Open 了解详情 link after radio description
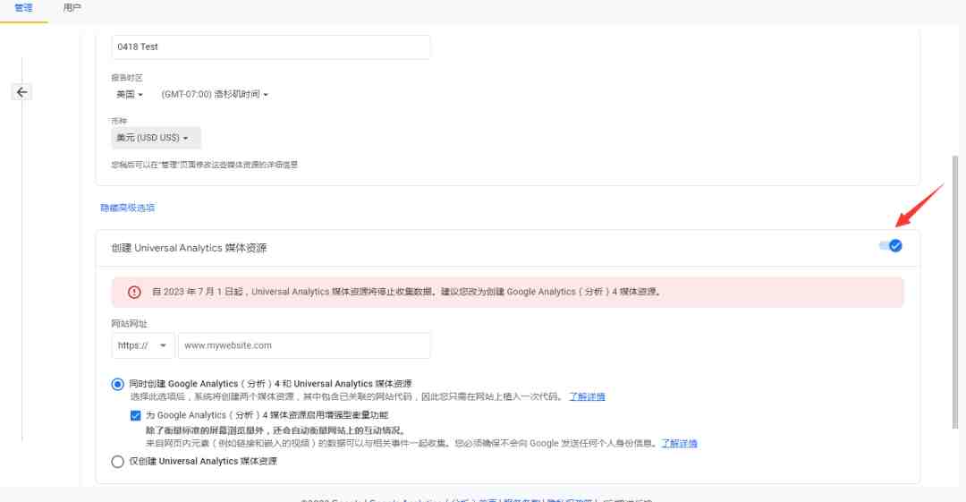 587,396
